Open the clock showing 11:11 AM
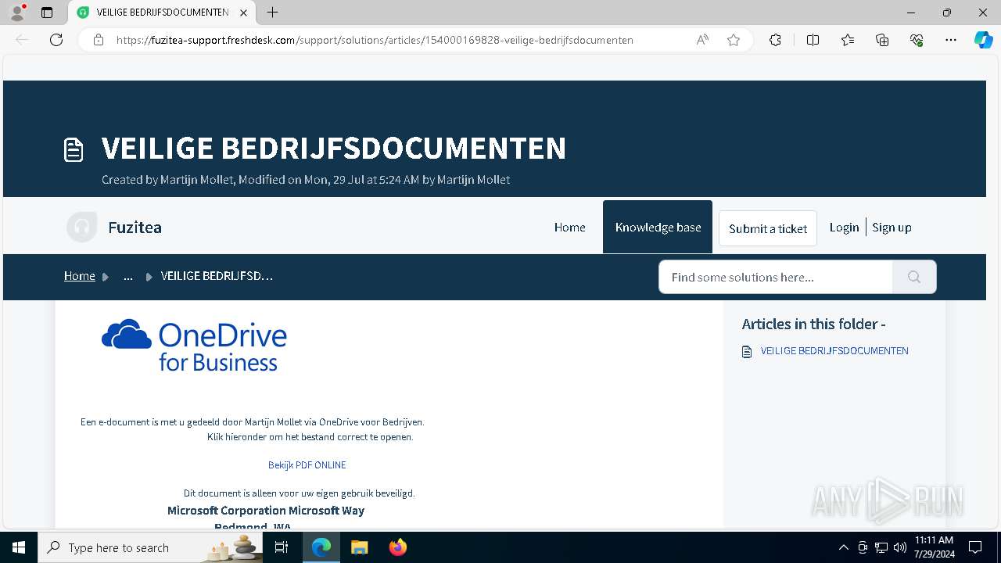This screenshot has height=563, width=1001. click(x=934, y=547)
